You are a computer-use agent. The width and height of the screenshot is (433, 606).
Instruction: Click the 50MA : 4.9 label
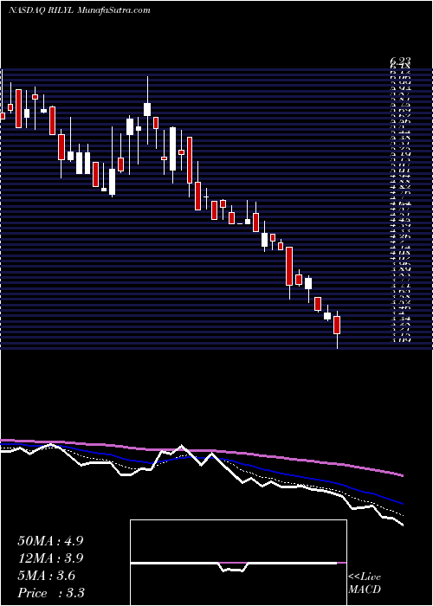click(x=50, y=541)
